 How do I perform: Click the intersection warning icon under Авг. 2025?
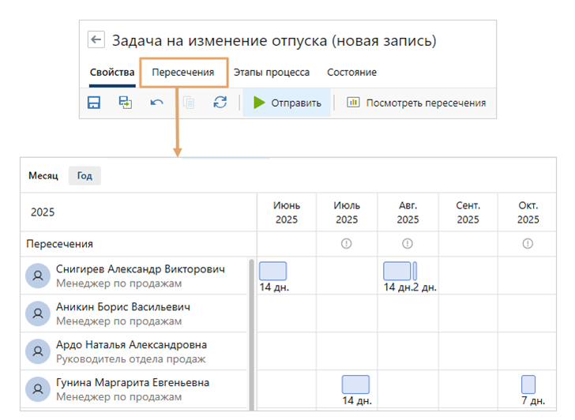click(408, 244)
